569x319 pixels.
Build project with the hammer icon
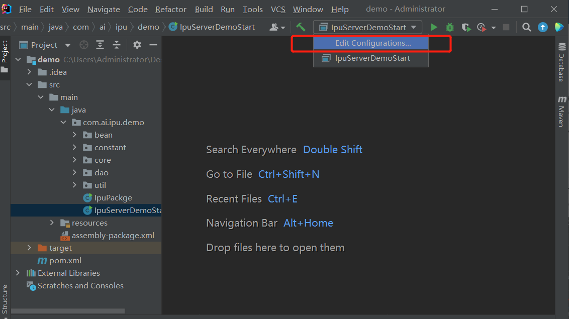pyautogui.click(x=301, y=27)
